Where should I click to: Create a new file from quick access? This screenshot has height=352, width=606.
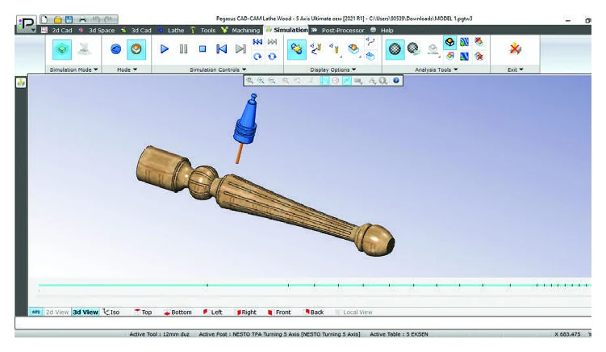coord(44,19)
